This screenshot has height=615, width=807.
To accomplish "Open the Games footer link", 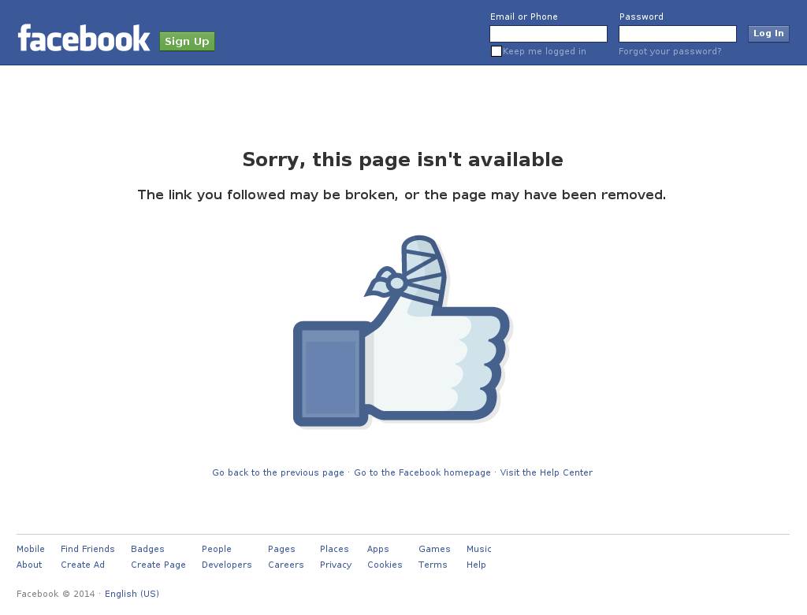I will click(434, 549).
